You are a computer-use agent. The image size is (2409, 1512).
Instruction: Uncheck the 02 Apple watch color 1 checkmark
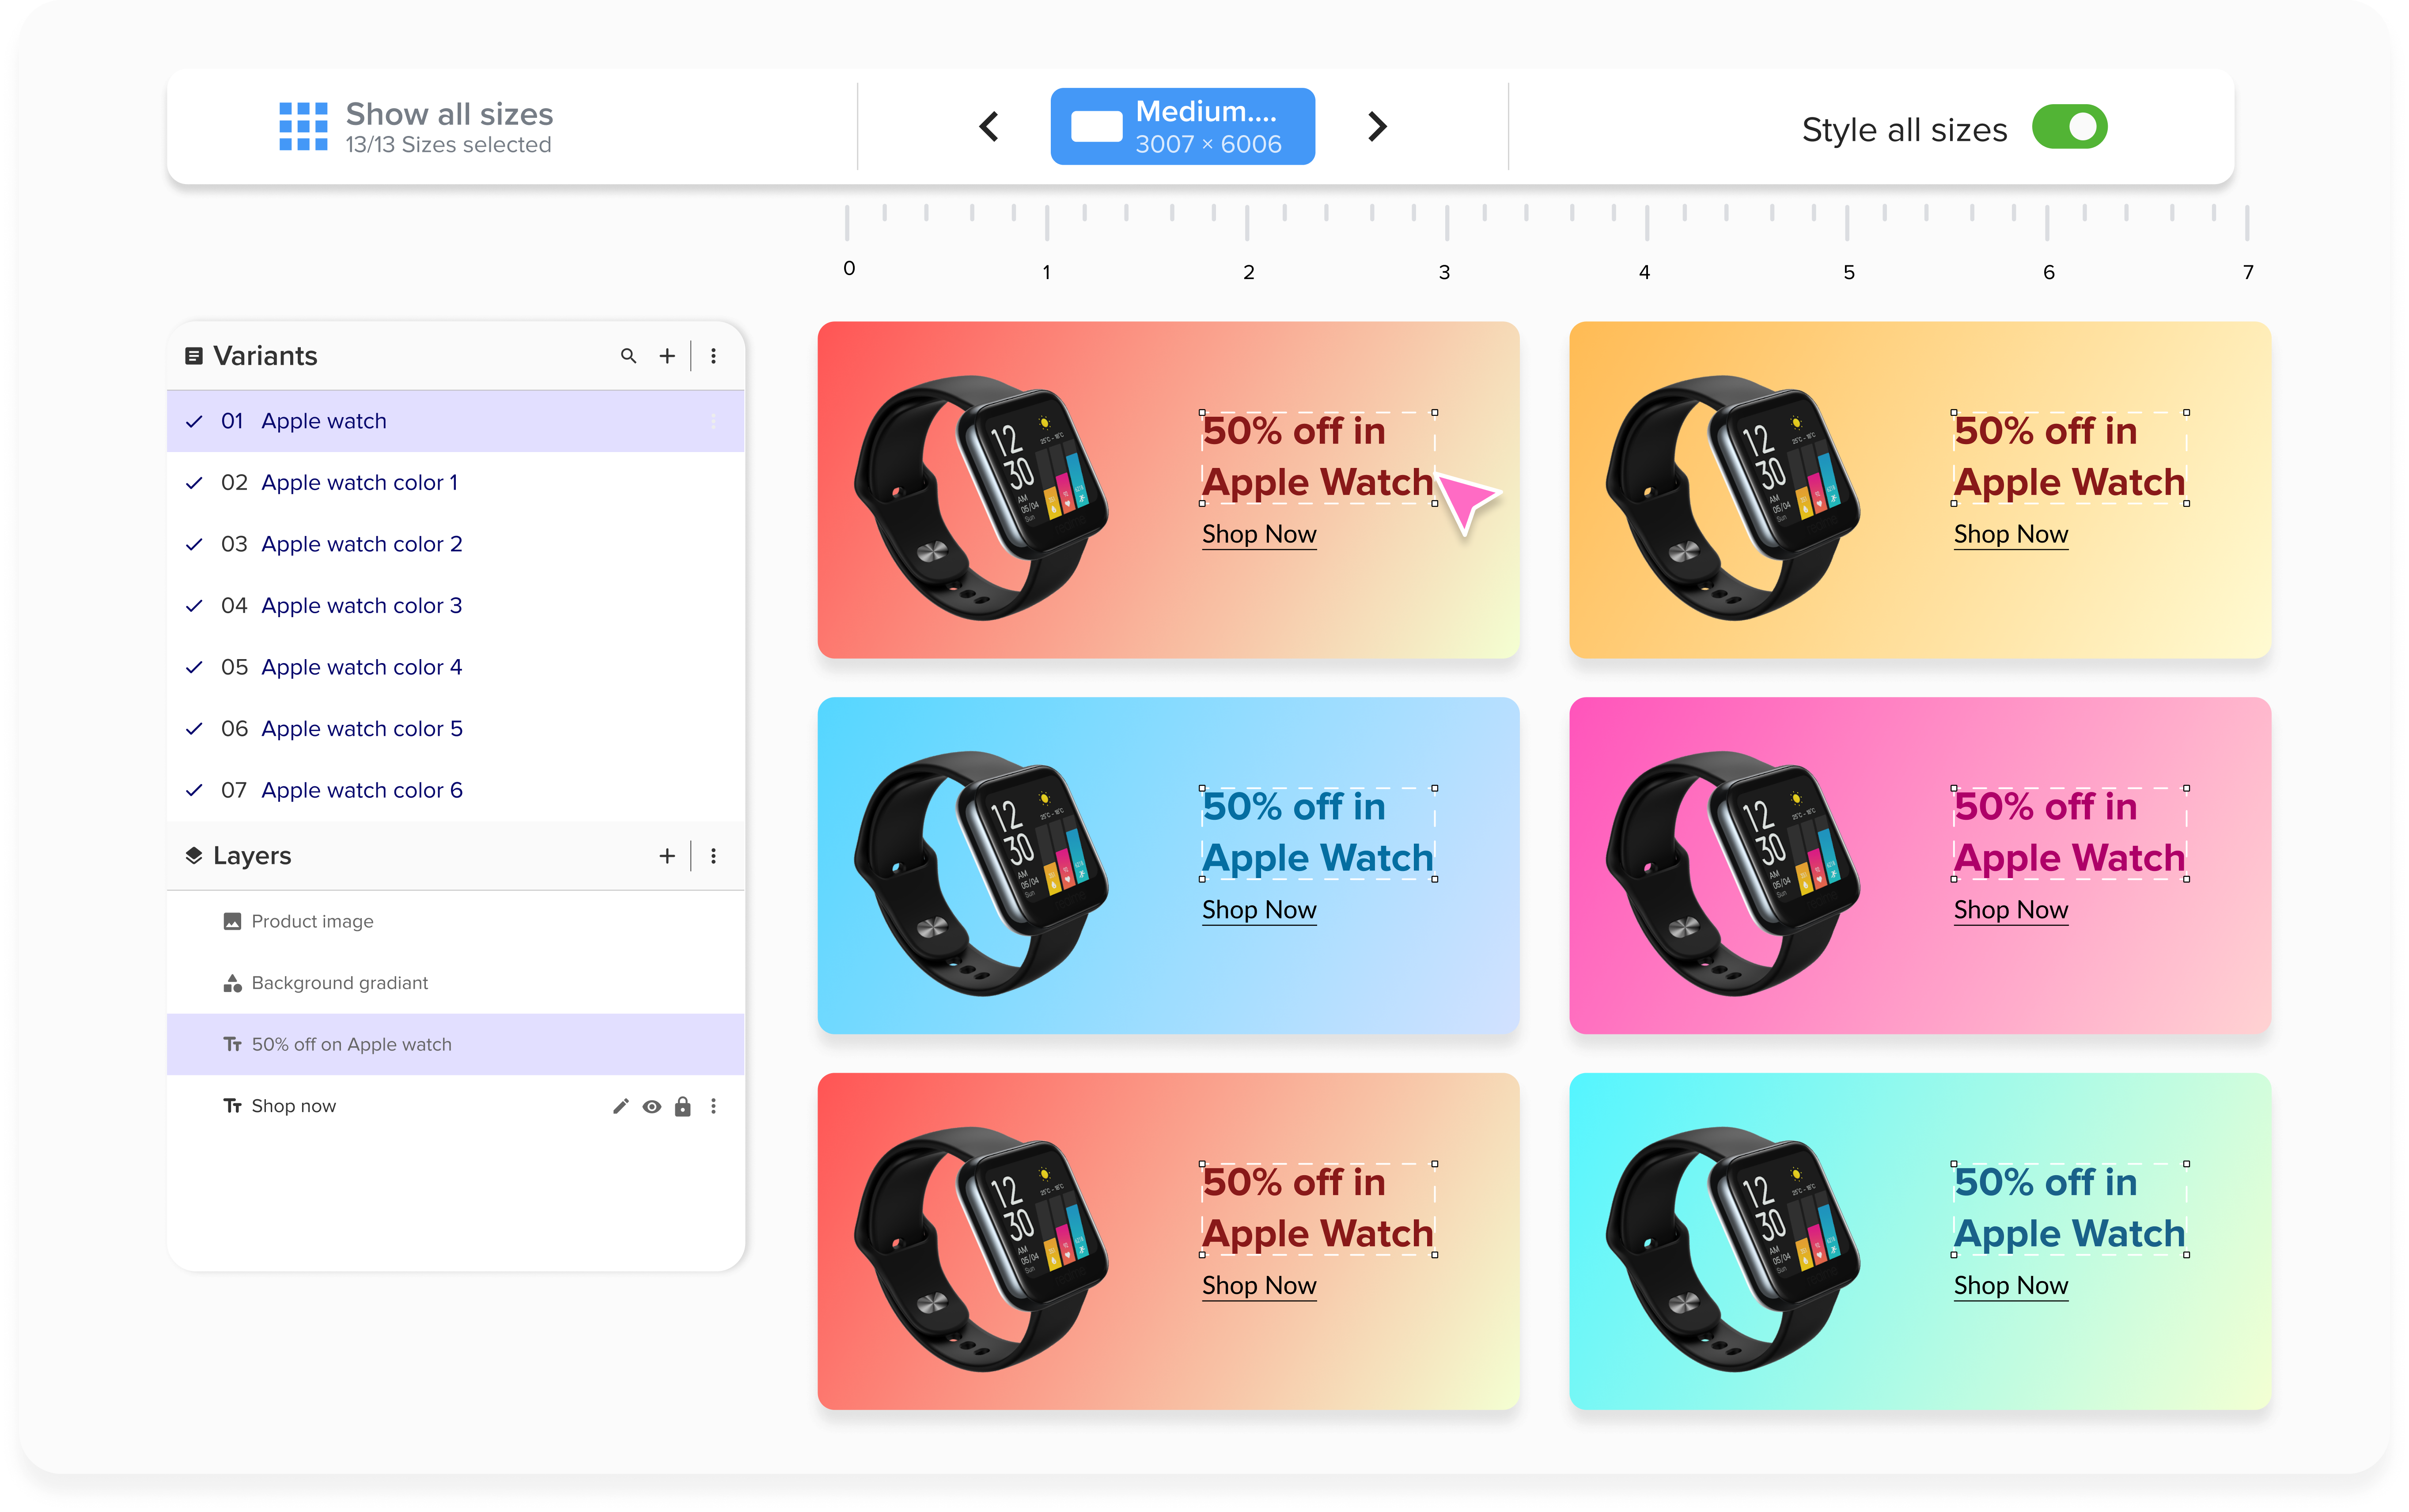(194, 483)
